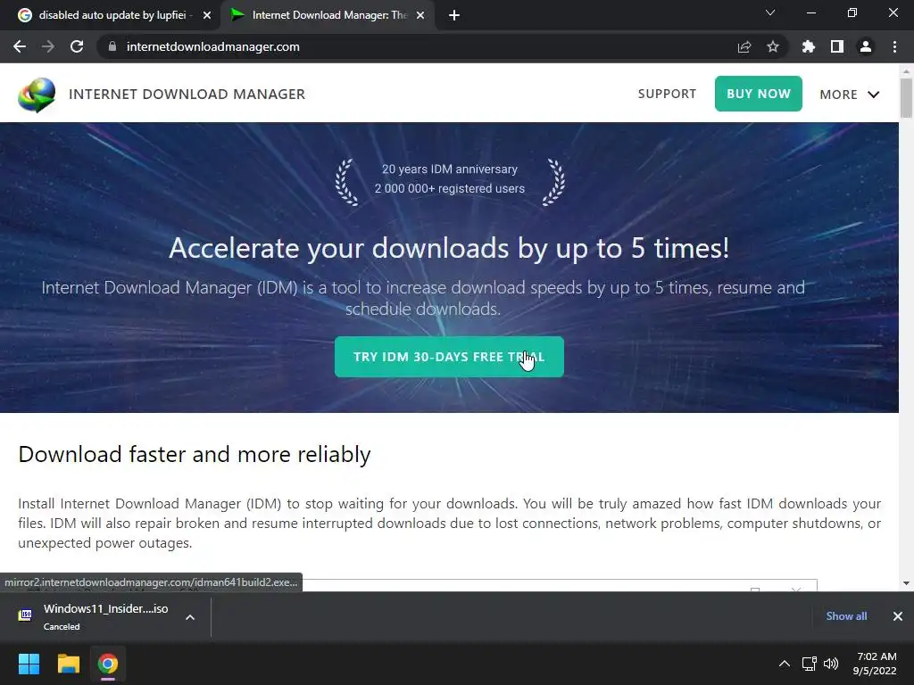Click the '2 000 000+ registered users' text
The image size is (914, 685).
pos(450,189)
